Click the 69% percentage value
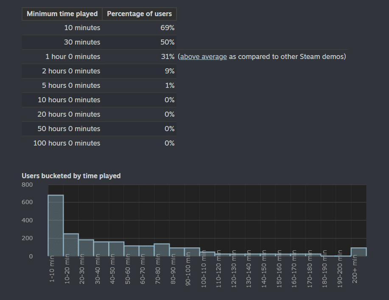 coord(168,28)
